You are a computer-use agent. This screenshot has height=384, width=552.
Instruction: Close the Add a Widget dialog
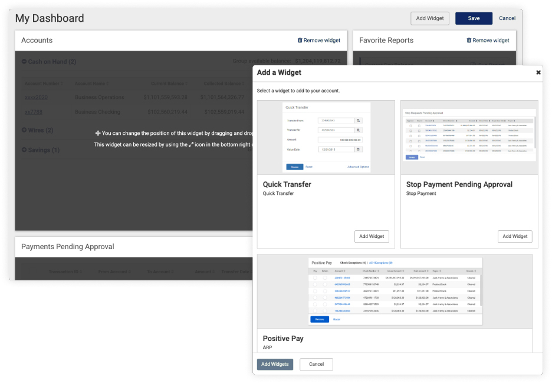pyautogui.click(x=538, y=72)
